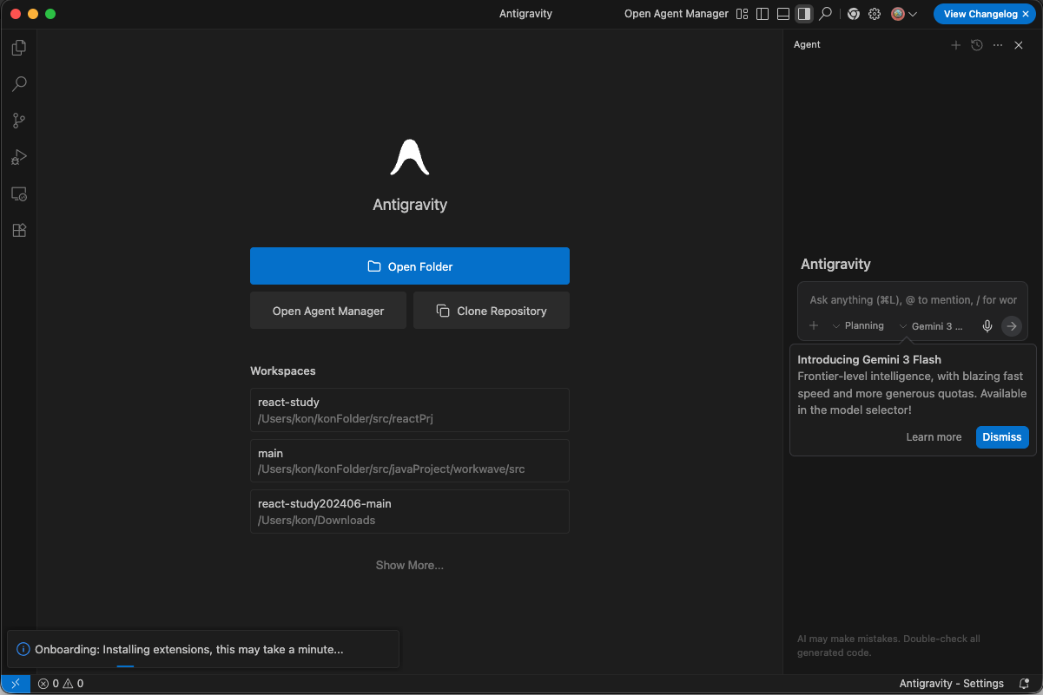Toggle the bottom panel visibility
This screenshot has width=1043, height=695.
tap(783, 14)
